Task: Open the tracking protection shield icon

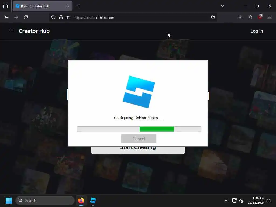Action: (x=53, y=17)
